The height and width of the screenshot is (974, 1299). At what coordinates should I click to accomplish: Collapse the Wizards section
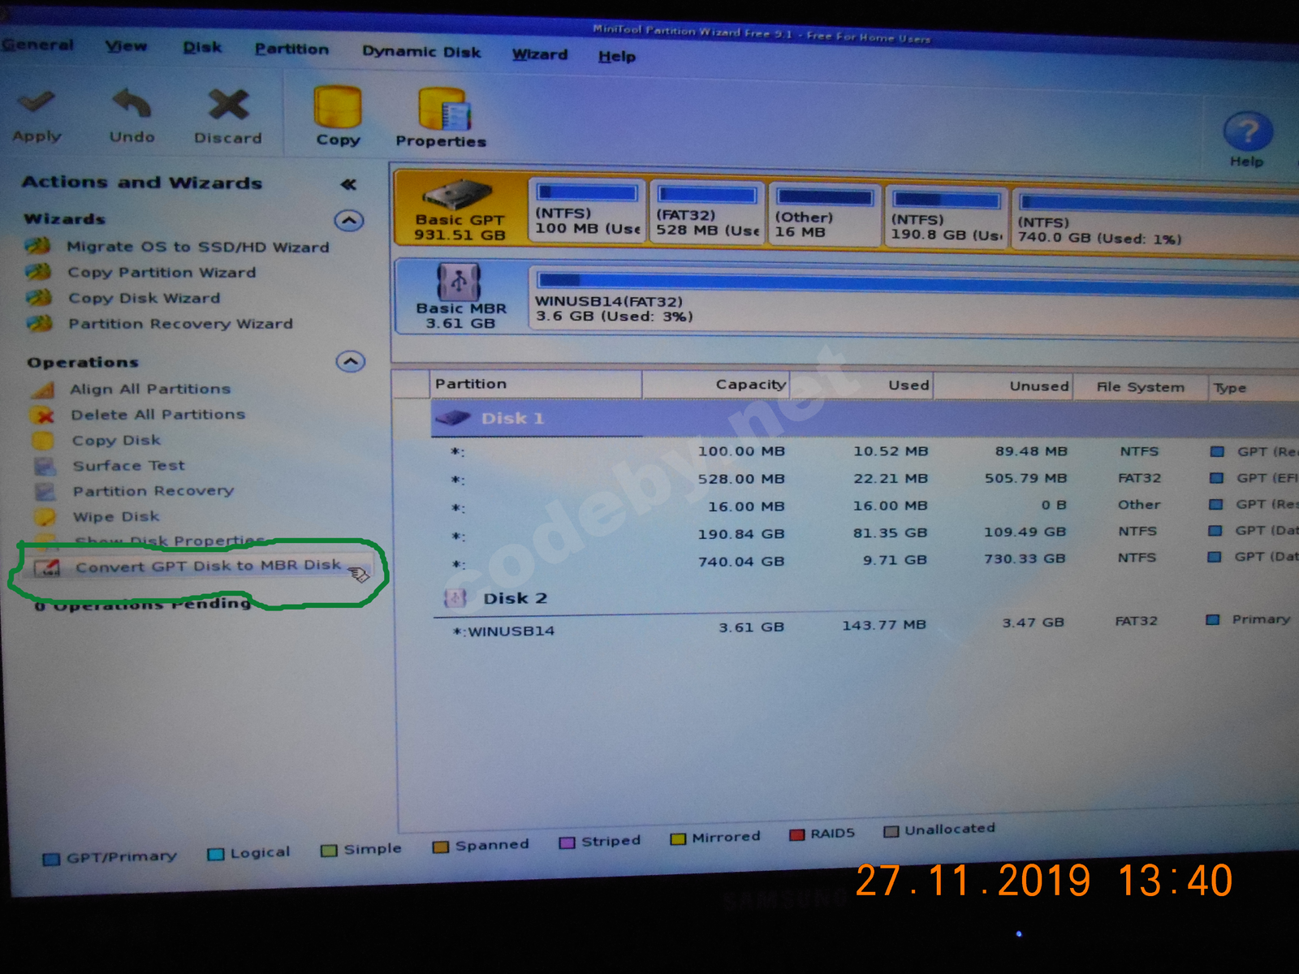(349, 220)
